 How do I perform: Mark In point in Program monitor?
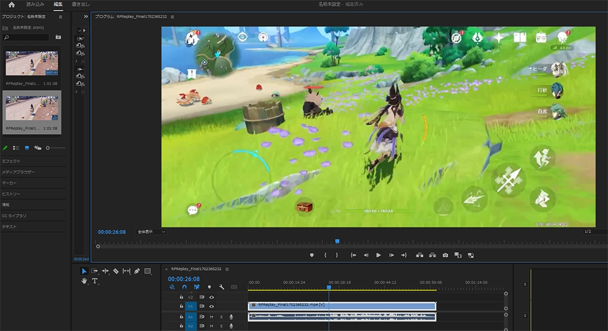point(325,255)
